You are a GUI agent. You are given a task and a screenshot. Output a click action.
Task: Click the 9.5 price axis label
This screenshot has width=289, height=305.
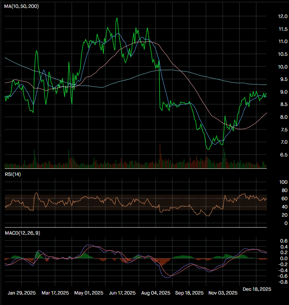284,79
